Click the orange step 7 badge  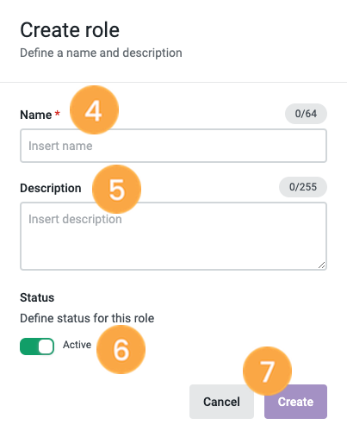[267, 371]
